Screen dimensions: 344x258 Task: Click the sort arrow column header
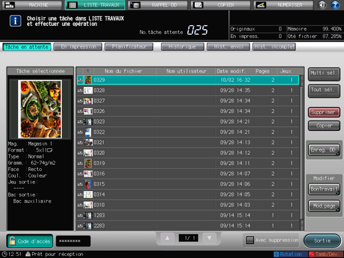coord(88,71)
